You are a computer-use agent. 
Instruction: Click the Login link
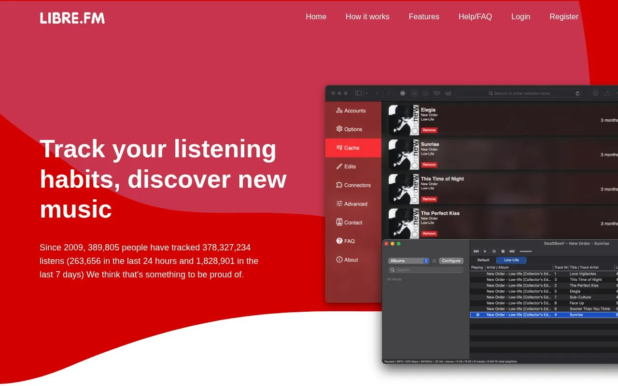[x=520, y=17]
